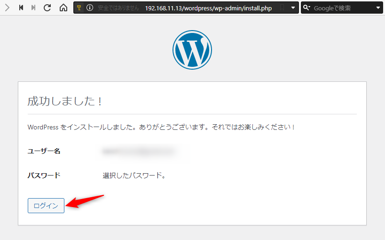Viewport: 385px width, 240px height.
Task: Click the forward navigation arrow
Action: [x=7, y=8]
